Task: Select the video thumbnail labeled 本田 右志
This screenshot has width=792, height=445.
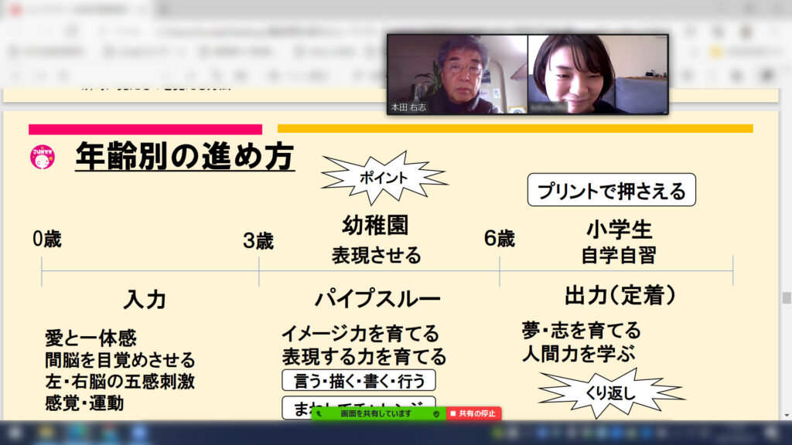Action: (x=457, y=74)
